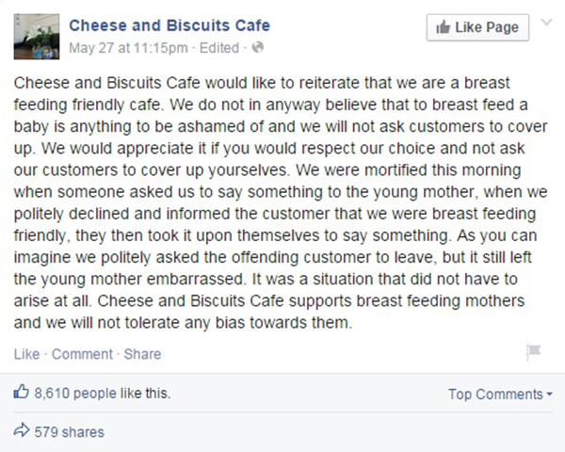The width and height of the screenshot is (565, 452).
Task: Open the 579 shares list
Action: tap(69, 432)
